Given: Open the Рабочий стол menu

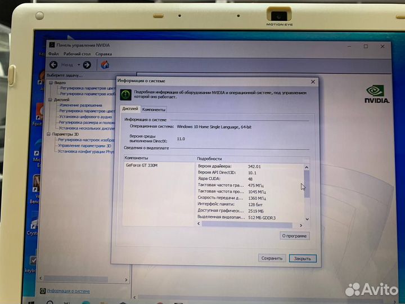Looking at the screenshot, I should 77,54.
